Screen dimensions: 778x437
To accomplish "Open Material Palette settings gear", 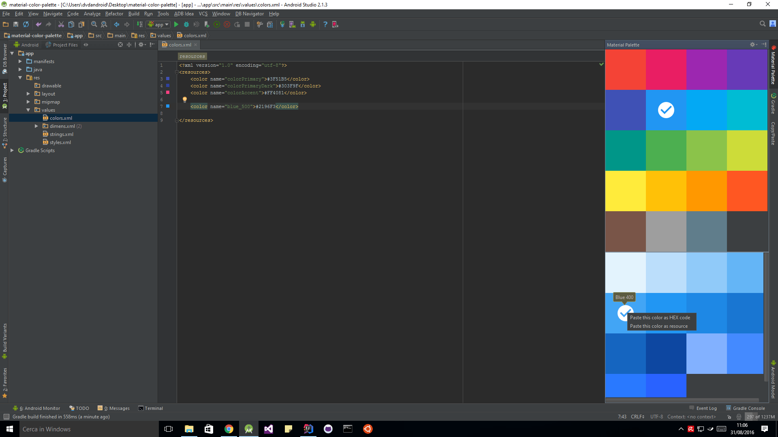I will 752,45.
